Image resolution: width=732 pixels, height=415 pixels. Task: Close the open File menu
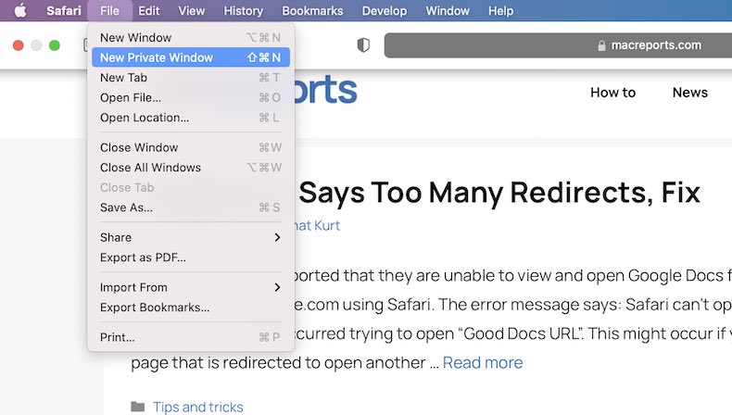coord(109,10)
